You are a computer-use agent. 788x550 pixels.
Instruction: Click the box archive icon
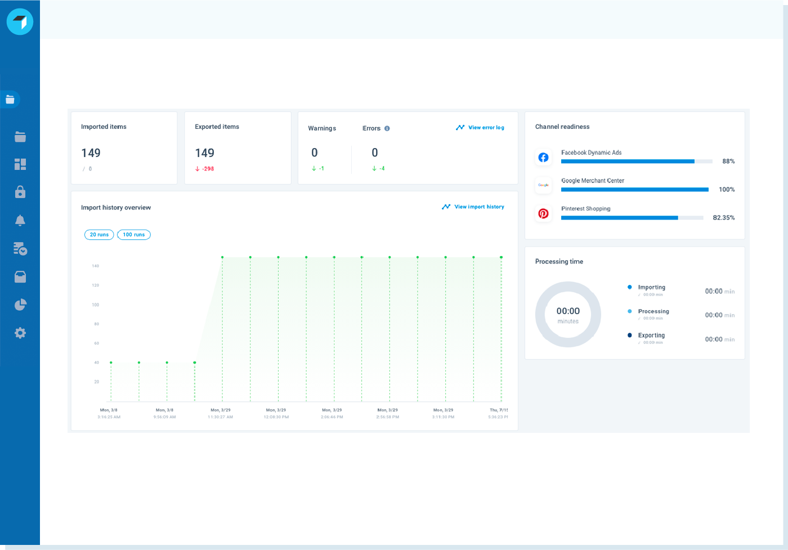pyautogui.click(x=20, y=276)
